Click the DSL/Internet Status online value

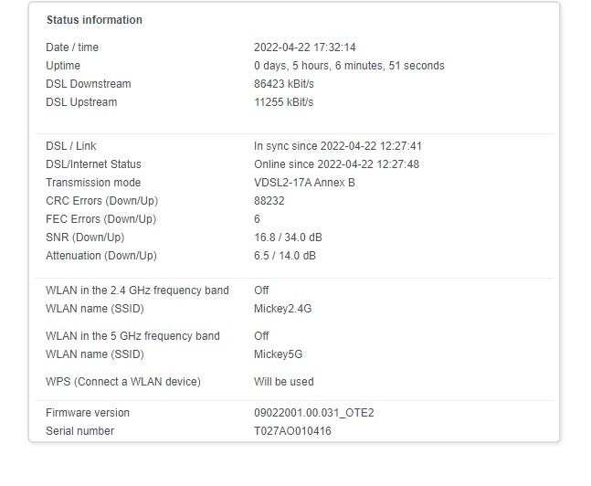tap(336, 164)
